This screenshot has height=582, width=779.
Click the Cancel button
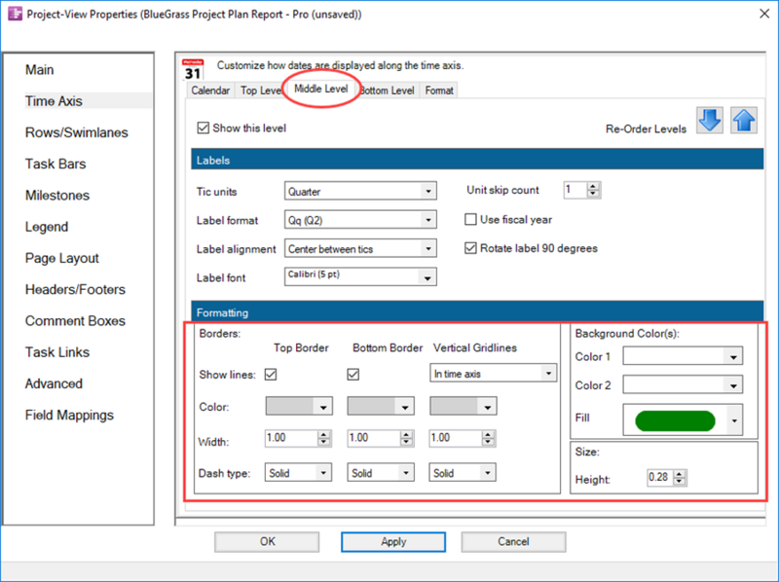[x=513, y=542]
